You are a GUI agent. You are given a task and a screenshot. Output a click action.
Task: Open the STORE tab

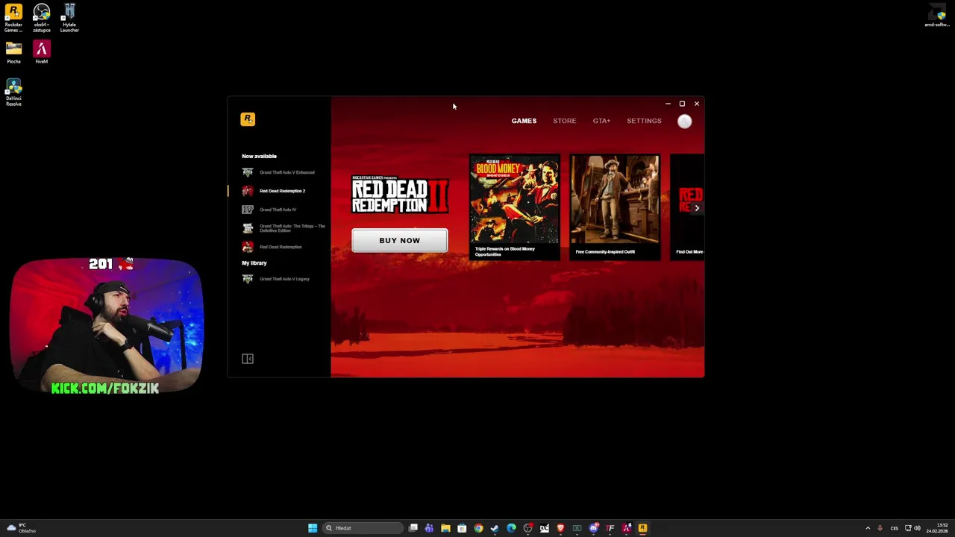click(x=565, y=121)
